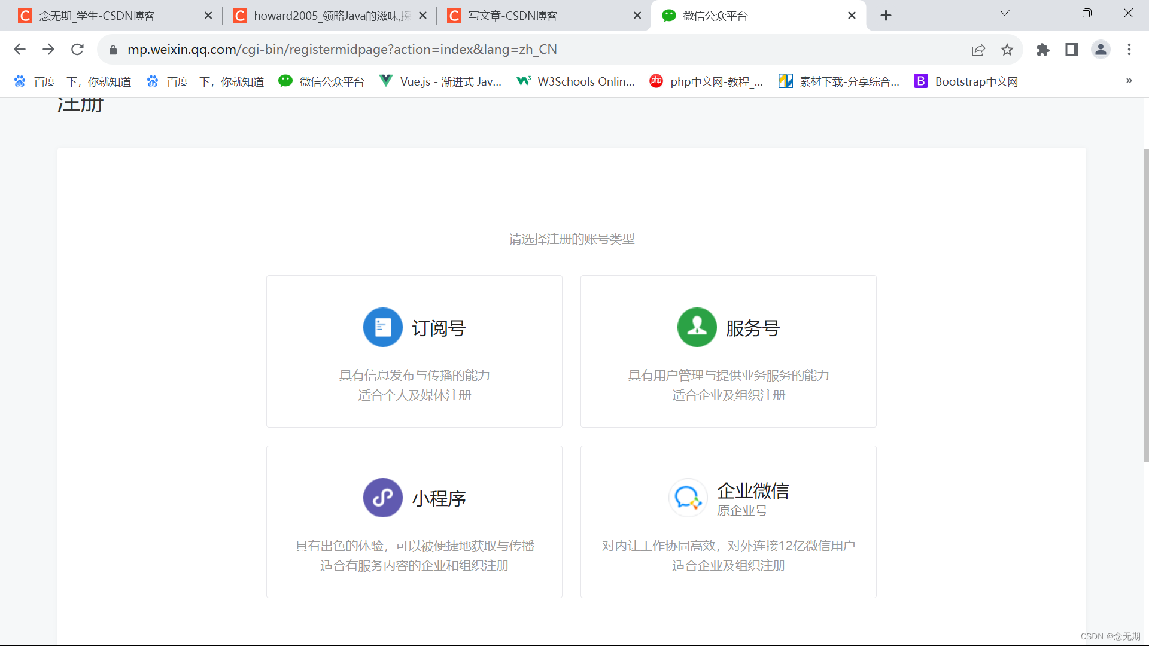
Task: Click the green 服务号 person icon
Action: 697,327
